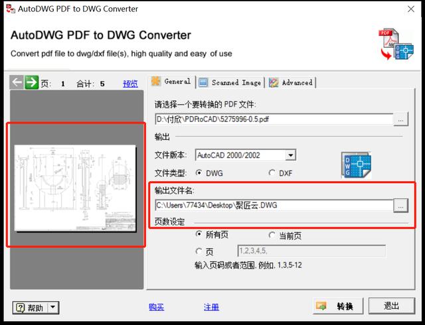Open the 购买 purchase link
The height and width of the screenshot is (325, 425).
pos(157,307)
